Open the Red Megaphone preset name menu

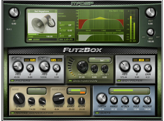coord(42,11)
